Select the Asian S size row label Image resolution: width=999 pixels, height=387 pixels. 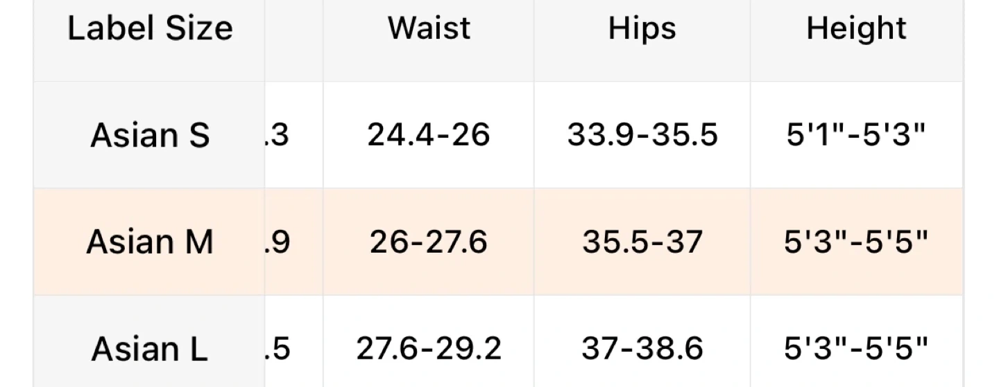click(x=149, y=135)
